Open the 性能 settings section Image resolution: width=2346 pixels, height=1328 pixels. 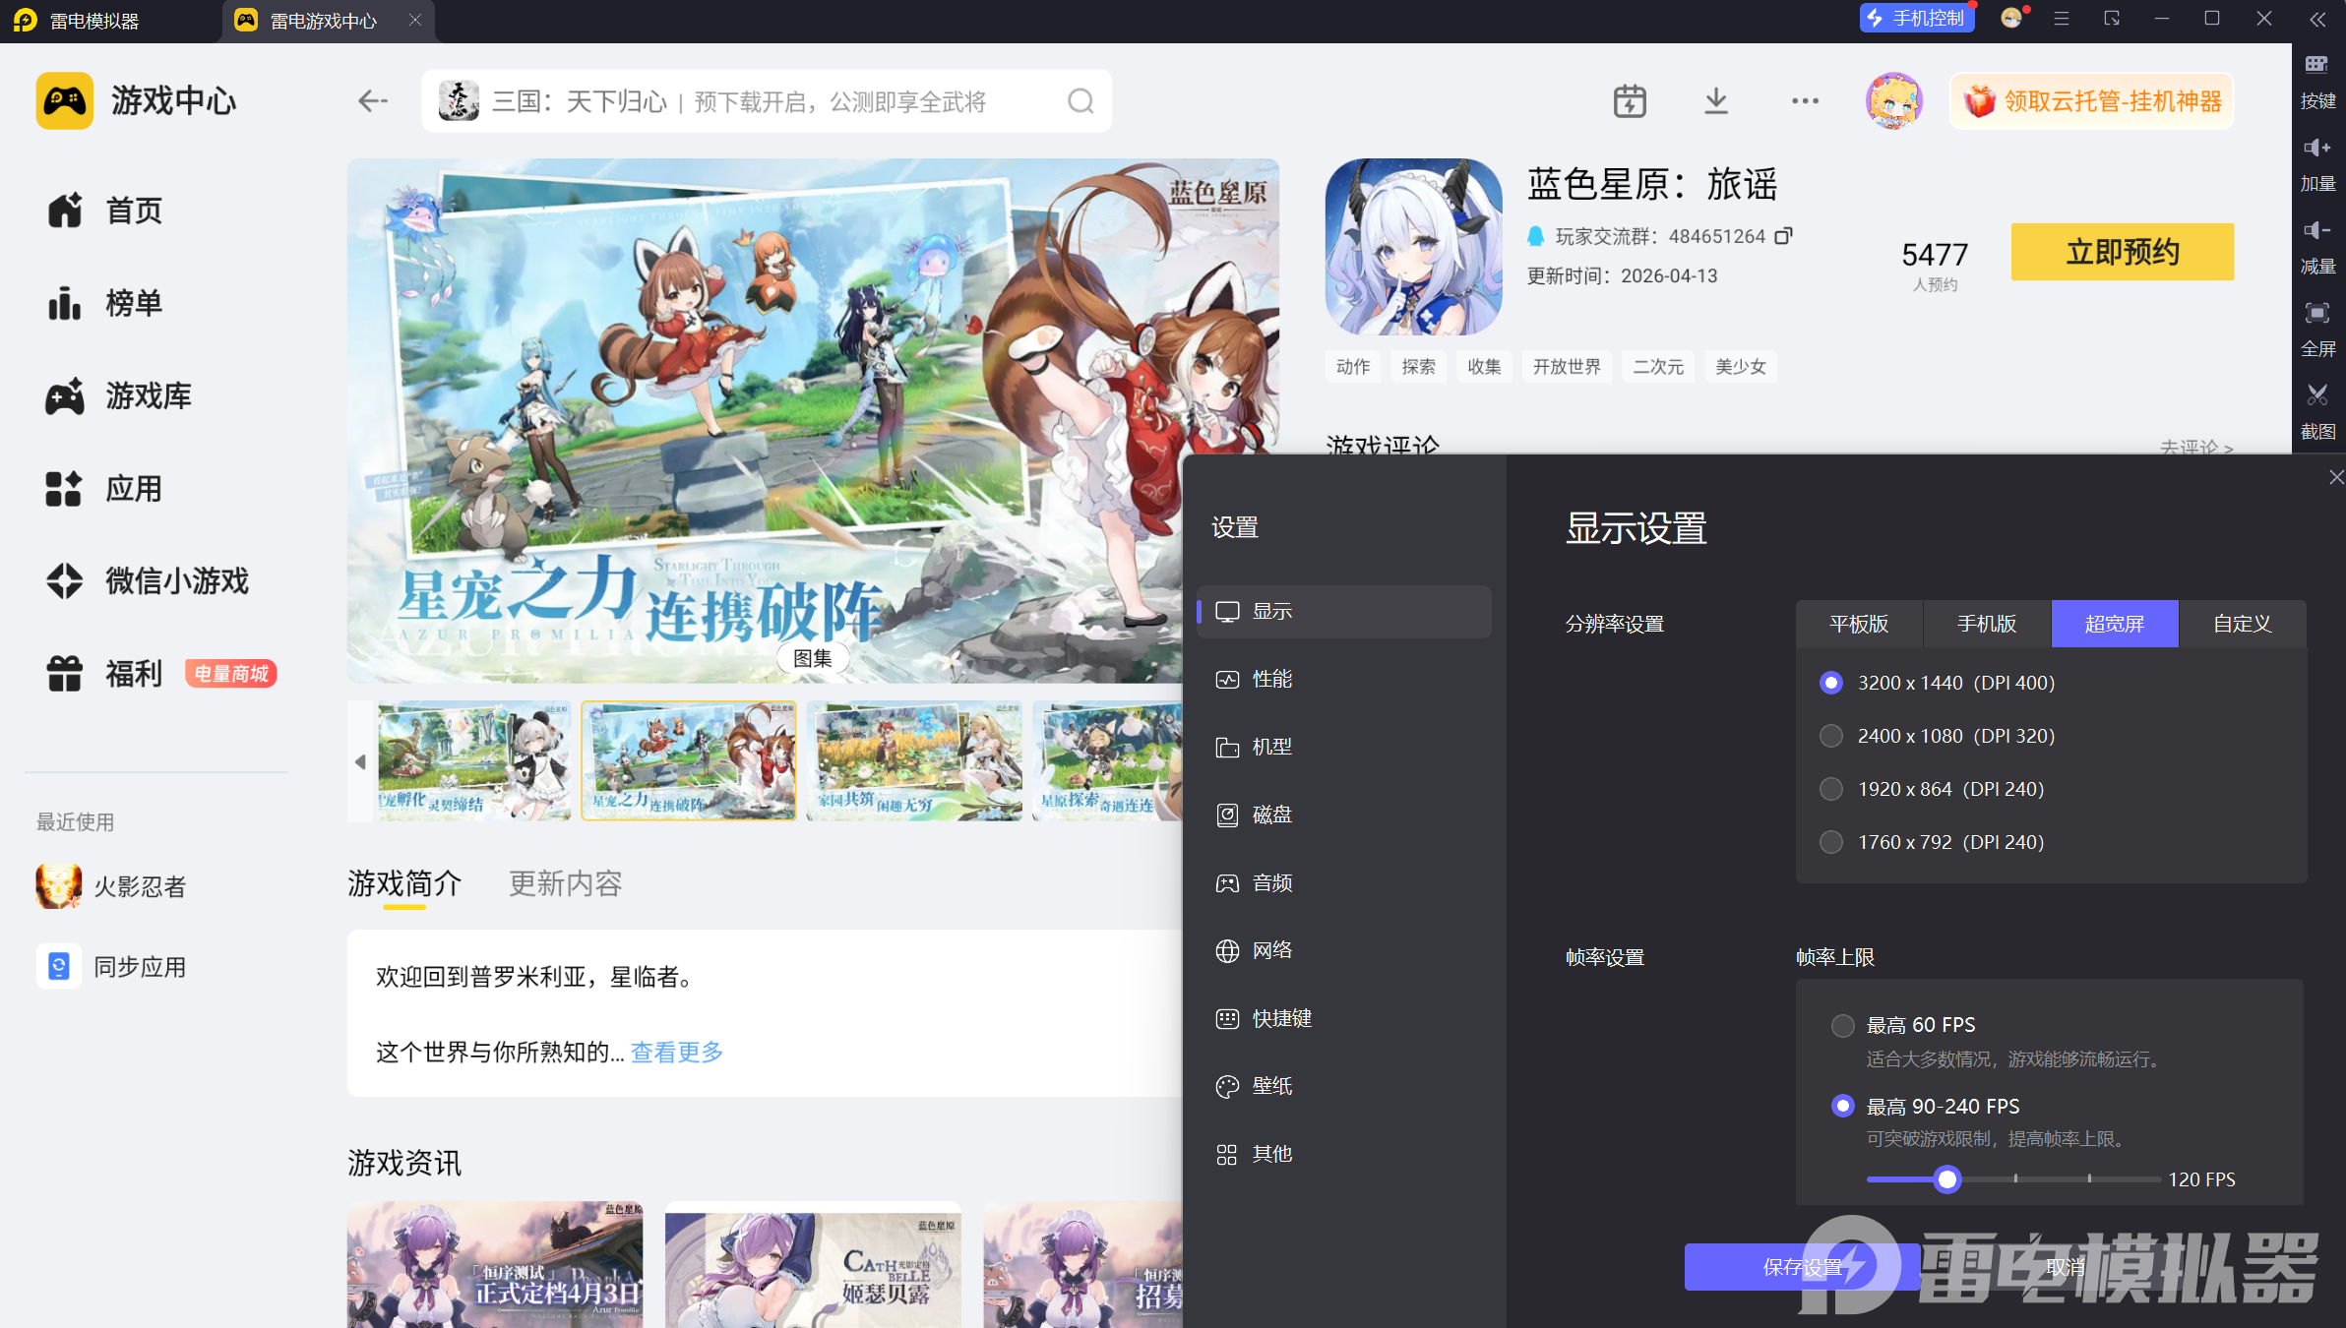[1271, 679]
